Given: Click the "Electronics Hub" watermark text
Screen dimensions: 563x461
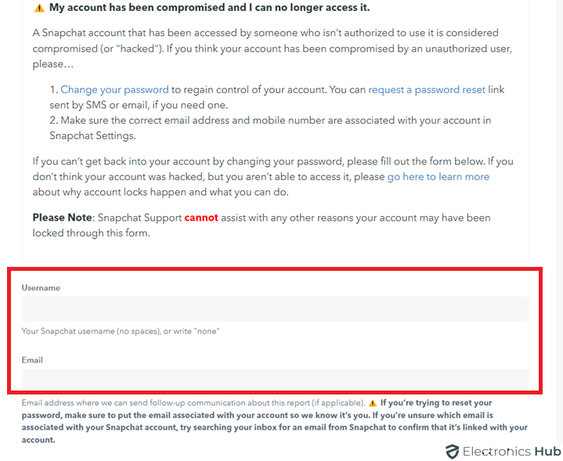Looking at the screenshot, I should tap(511, 452).
